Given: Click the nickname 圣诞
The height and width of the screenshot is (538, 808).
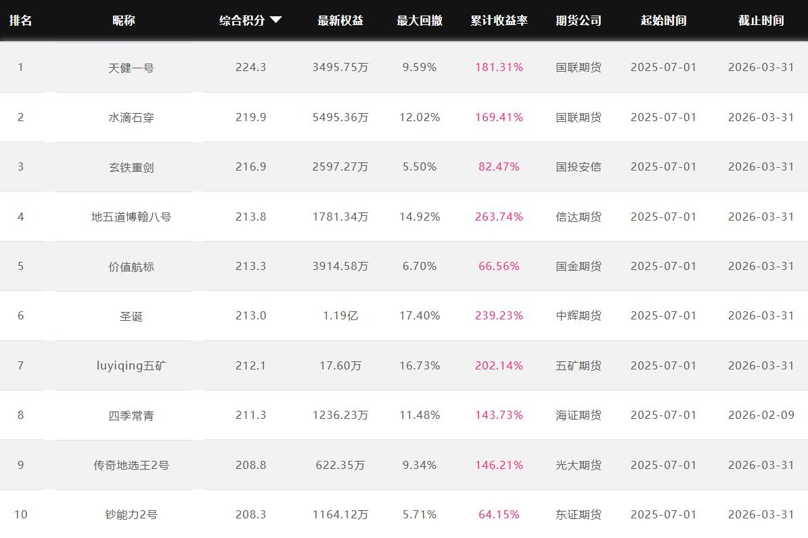Looking at the screenshot, I should 131,316.
